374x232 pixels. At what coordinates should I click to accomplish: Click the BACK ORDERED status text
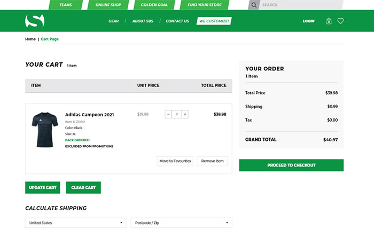(x=77, y=140)
